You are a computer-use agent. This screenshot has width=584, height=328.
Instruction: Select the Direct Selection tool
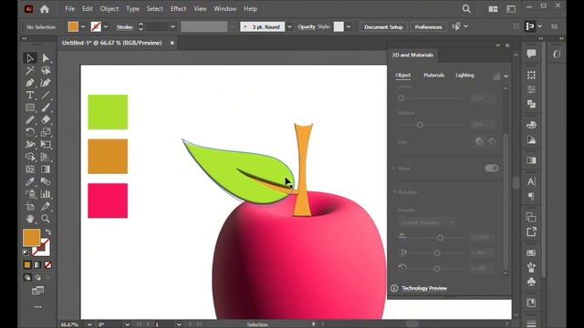tap(46, 58)
